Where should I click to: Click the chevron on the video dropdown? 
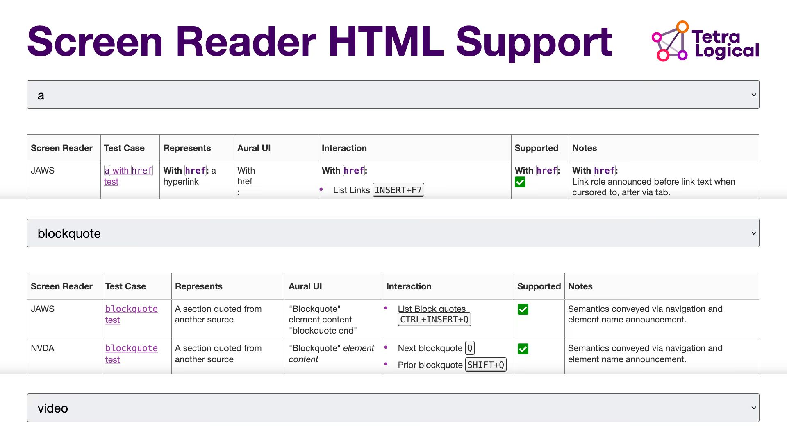coord(754,408)
